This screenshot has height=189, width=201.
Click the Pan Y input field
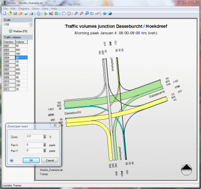click(x=35, y=150)
